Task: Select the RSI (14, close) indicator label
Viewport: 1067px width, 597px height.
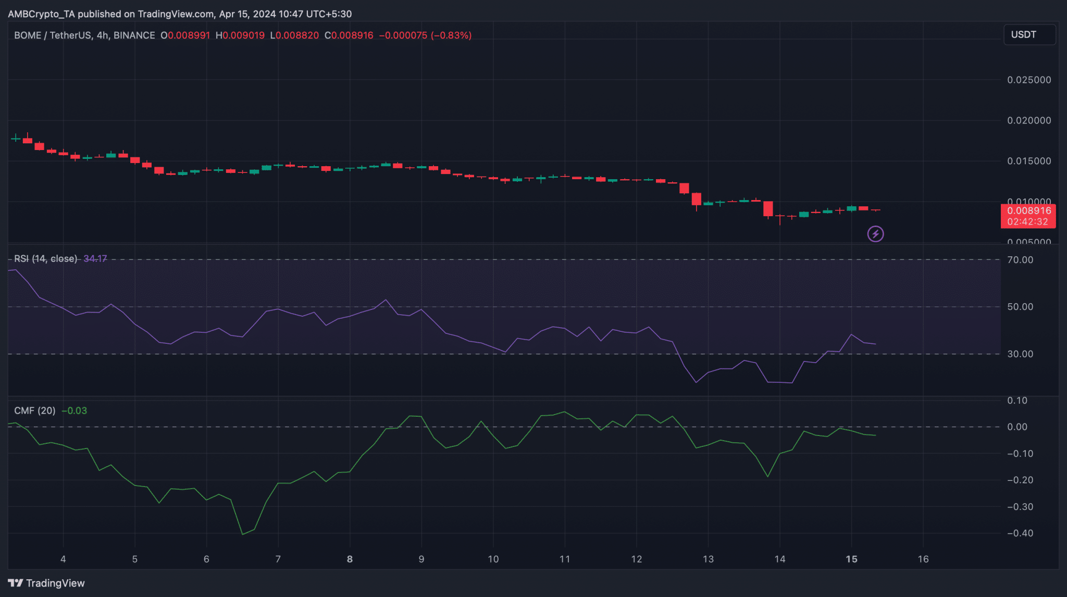Action: [46, 258]
